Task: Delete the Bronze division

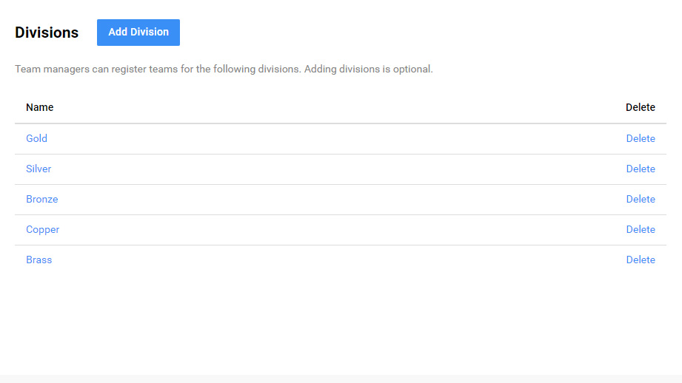Action: tap(641, 199)
